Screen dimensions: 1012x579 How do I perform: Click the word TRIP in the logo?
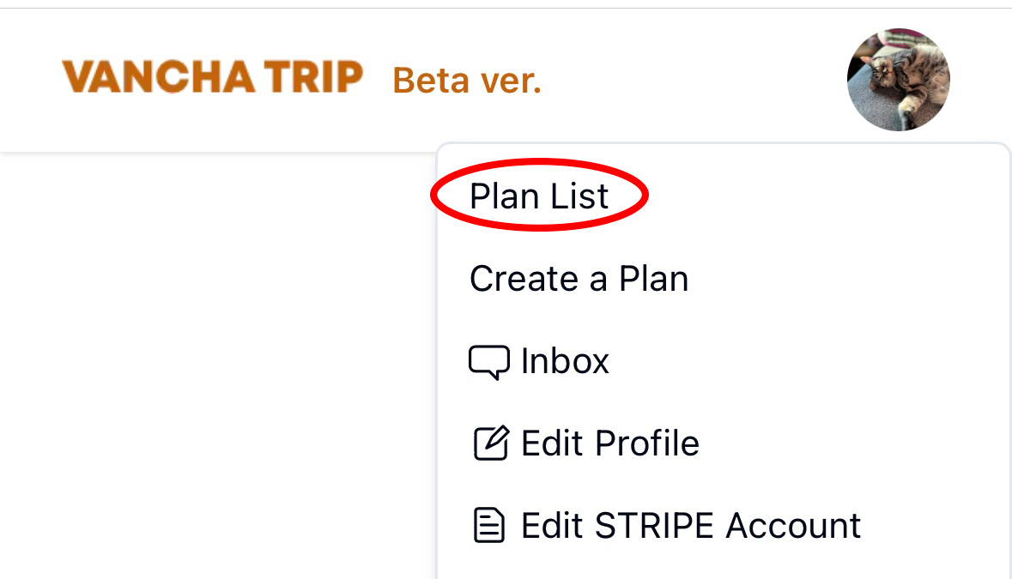pos(313,78)
